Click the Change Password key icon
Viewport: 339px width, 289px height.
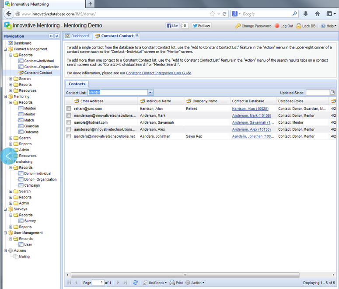(x=238, y=26)
